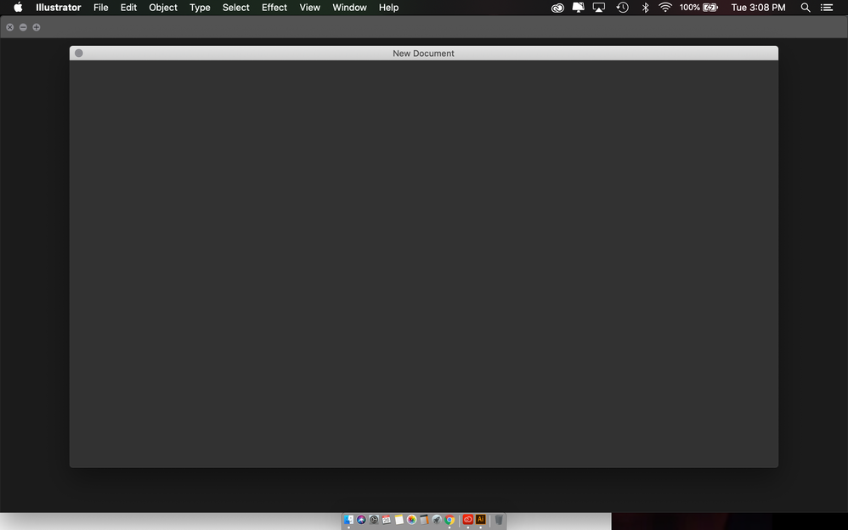Launch Google Chrome from the Dock

[x=450, y=520]
